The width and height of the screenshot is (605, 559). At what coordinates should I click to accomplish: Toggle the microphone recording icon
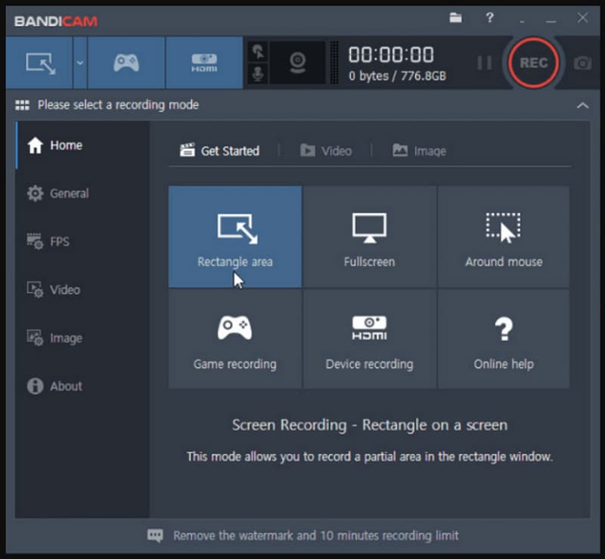pyautogui.click(x=259, y=74)
